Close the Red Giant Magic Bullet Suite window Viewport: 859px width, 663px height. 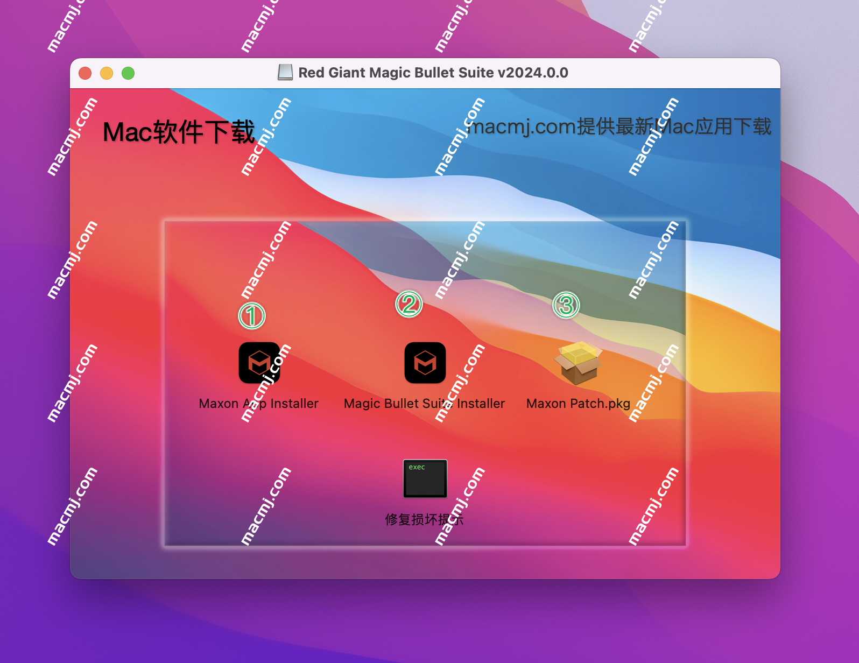(x=85, y=73)
